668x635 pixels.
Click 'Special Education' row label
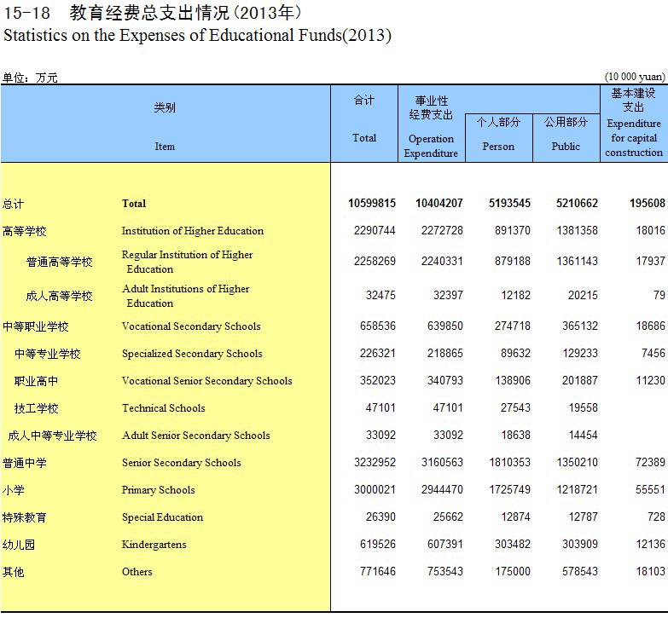[x=162, y=517]
